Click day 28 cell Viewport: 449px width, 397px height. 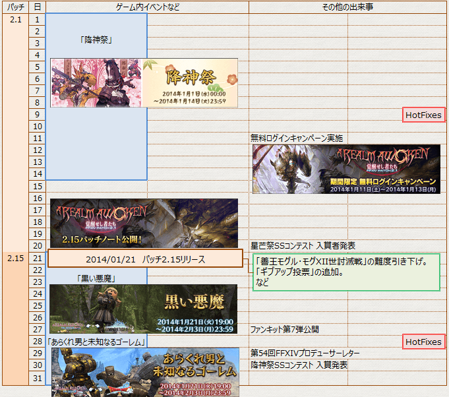tap(37, 342)
